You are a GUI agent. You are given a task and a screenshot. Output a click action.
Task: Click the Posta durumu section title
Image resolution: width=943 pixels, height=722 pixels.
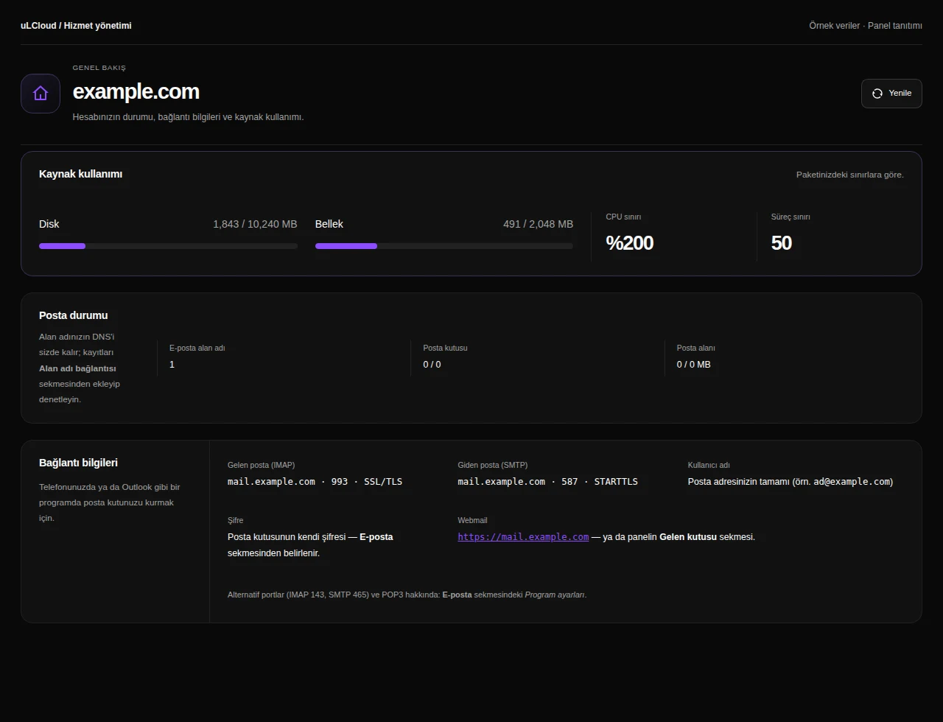point(73,315)
